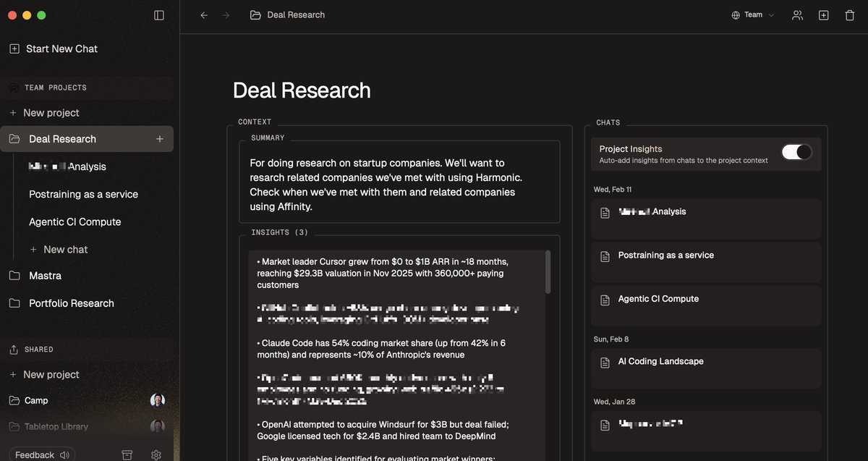Toggle the sidebar panel icon

[159, 15]
